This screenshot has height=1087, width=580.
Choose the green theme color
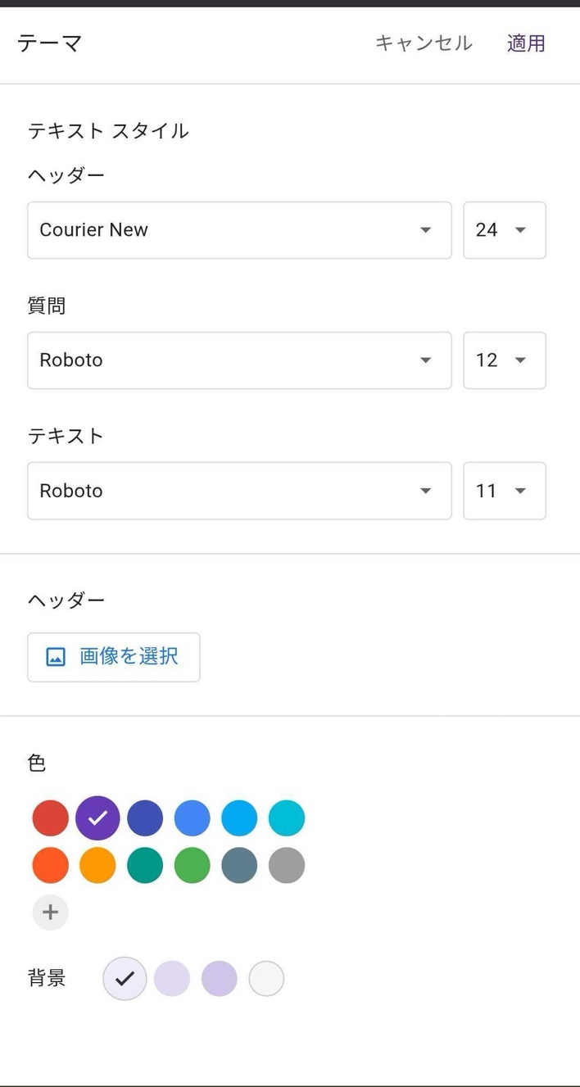[193, 865]
